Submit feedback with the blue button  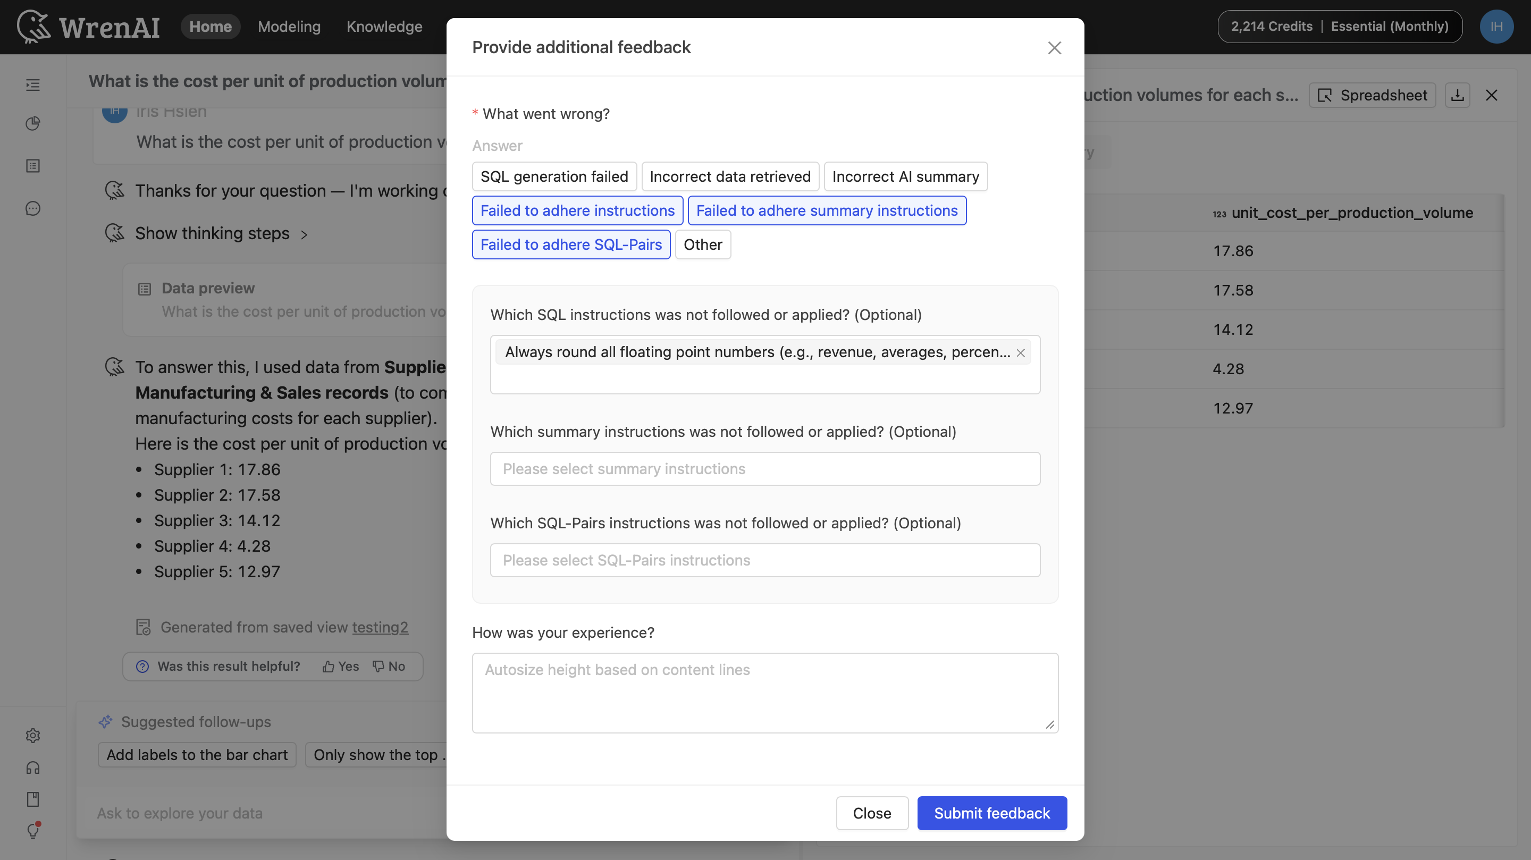(x=991, y=813)
